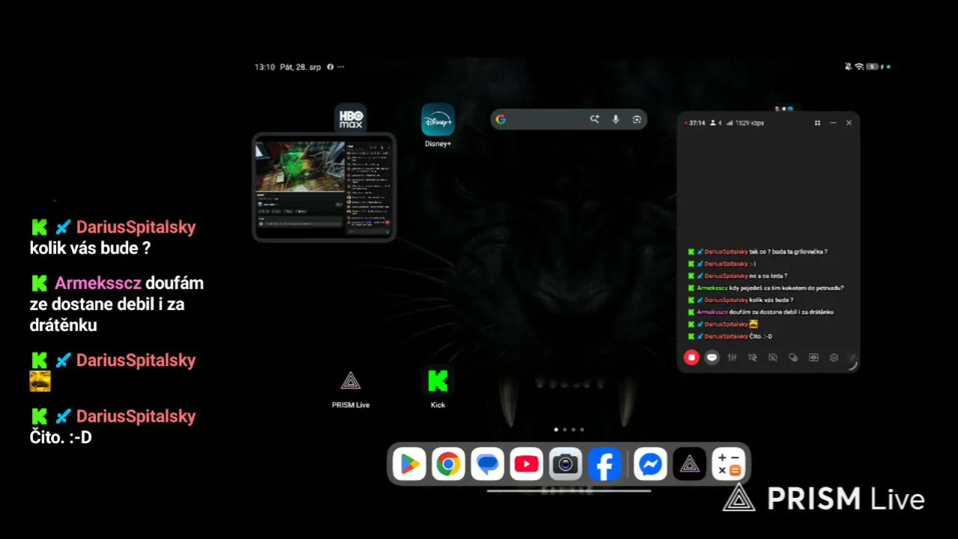The image size is (958, 539).
Task: Start voice search with microphone icon
Action: (616, 119)
